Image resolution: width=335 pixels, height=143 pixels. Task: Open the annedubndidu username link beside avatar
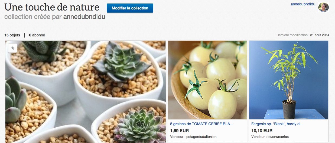[x=303, y=4]
